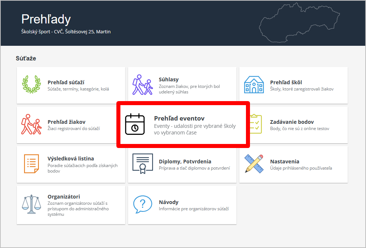
Task: Click the laurel wreath icon for competitions overview
Action: click(31, 85)
